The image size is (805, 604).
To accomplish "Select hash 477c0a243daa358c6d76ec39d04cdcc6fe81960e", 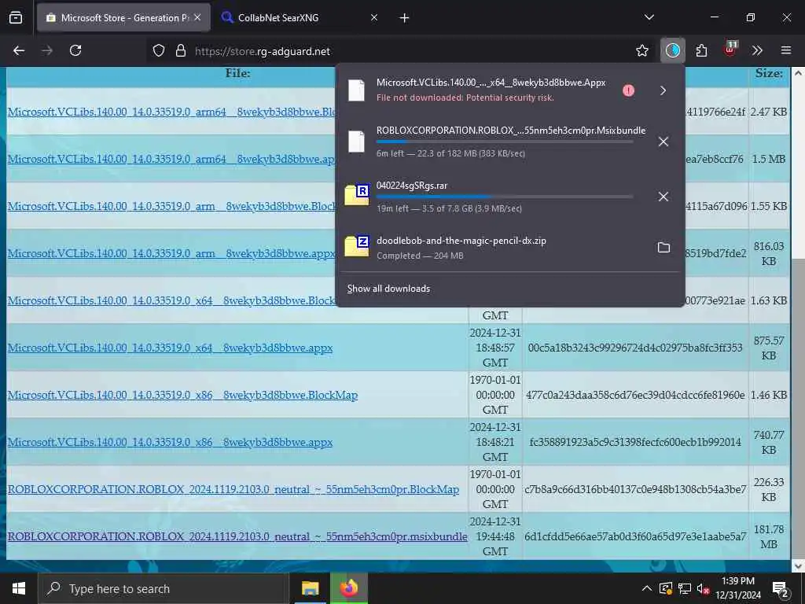I will tap(635, 395).
